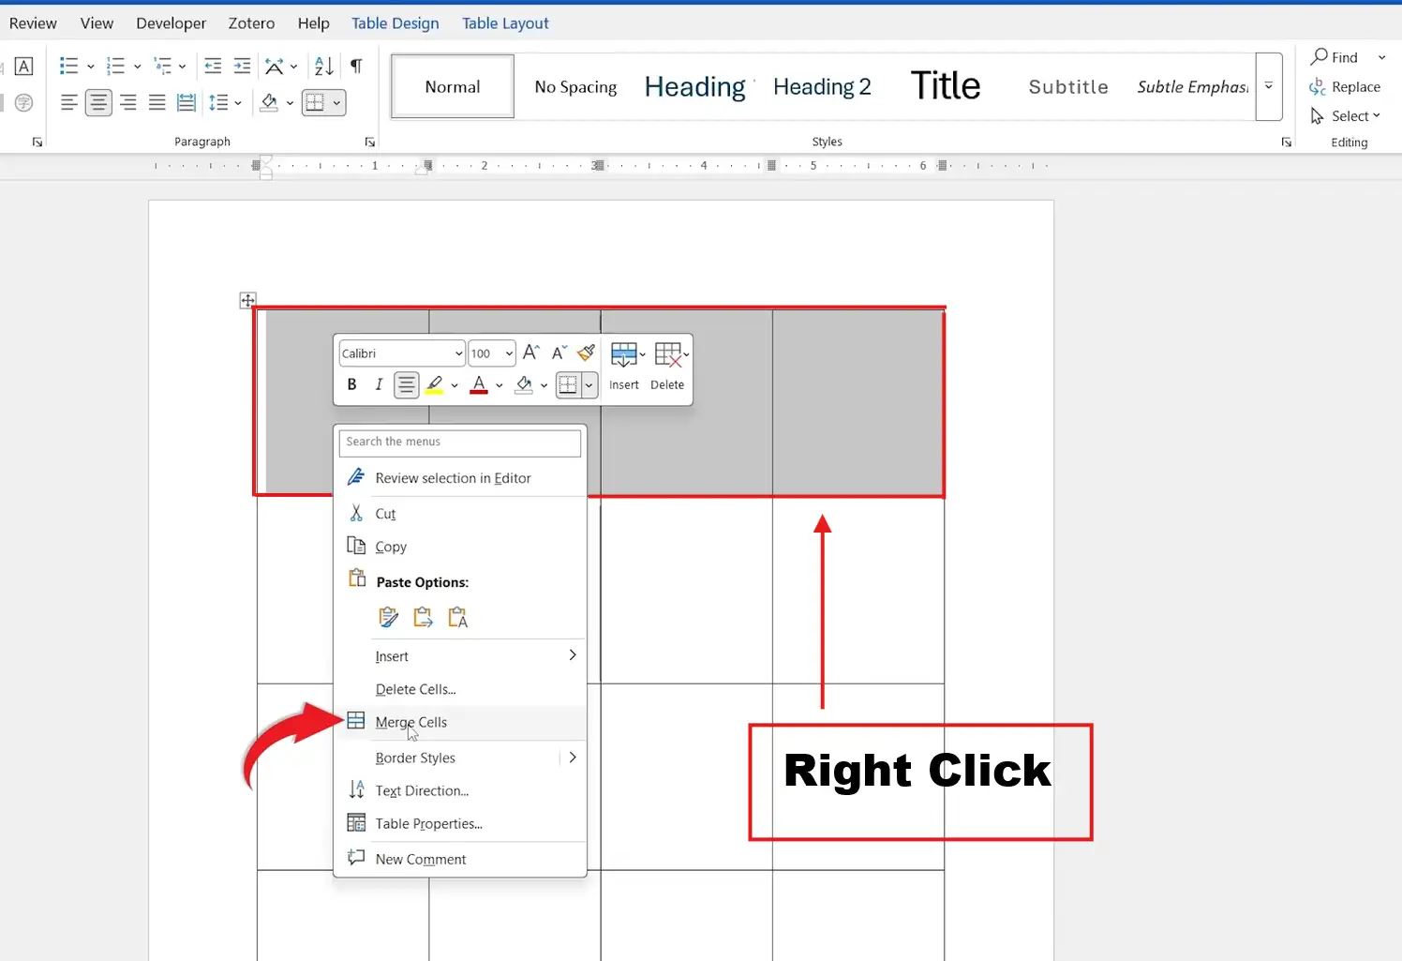Choose Delete Cells... from the context menu
The image size is (1402, 961).
(x=460, y=689)
